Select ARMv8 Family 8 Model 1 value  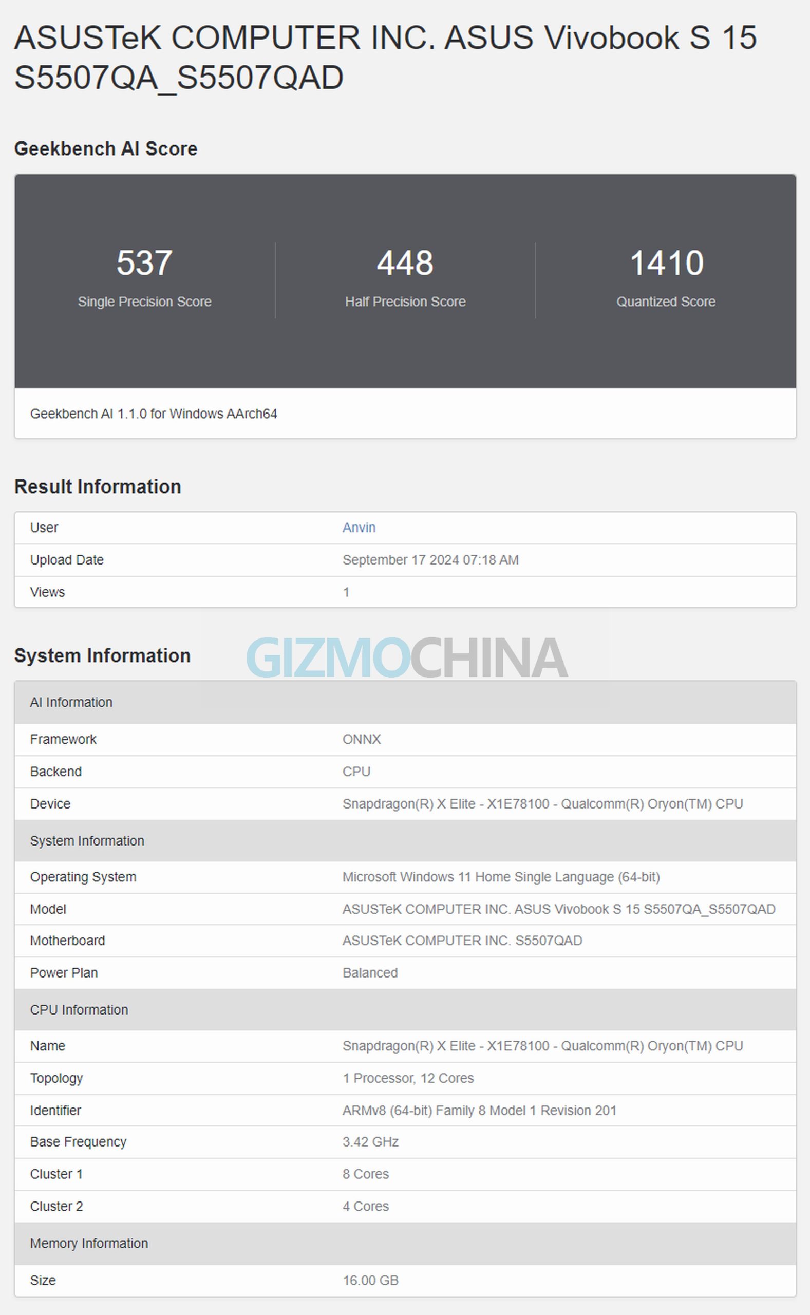479,1111
